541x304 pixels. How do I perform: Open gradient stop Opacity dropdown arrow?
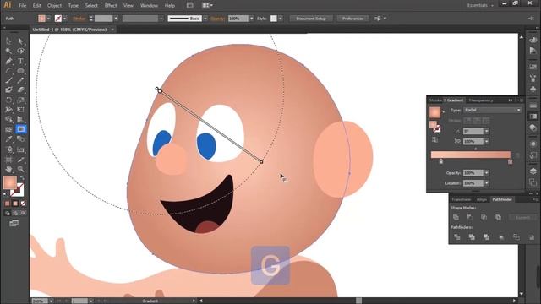(x=487, y=173)
